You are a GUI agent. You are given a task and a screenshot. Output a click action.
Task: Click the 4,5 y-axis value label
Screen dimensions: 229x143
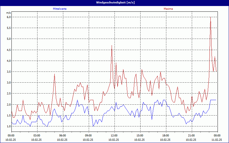(9, 50)
